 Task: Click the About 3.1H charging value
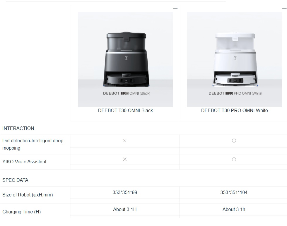click(x=125, y=209)
